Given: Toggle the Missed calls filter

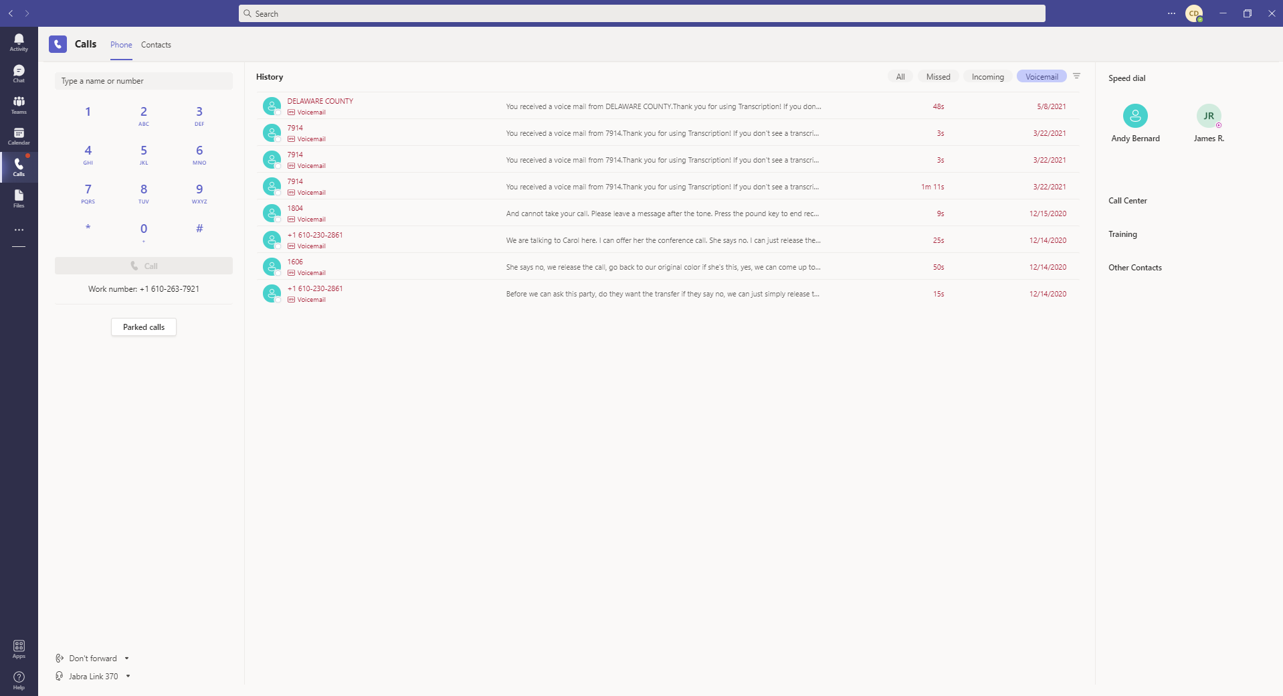Looking at the screenshot, I should (938, 77).
